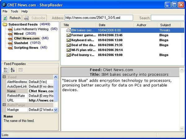Click XML icon beside Wired feed

[x=10, y=34]
